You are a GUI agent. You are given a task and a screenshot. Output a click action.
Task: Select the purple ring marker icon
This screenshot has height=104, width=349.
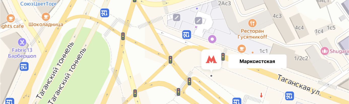212,39
